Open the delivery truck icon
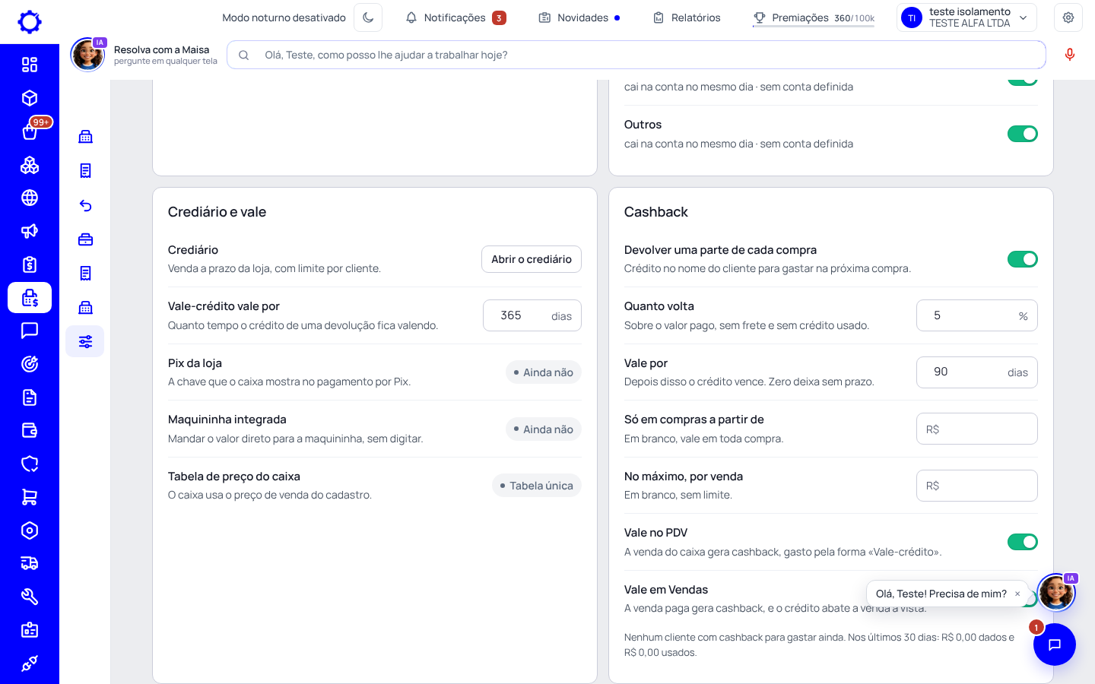Screen dimensions: 1095x684 30,563
